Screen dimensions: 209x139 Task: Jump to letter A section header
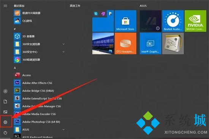[15, 68]
